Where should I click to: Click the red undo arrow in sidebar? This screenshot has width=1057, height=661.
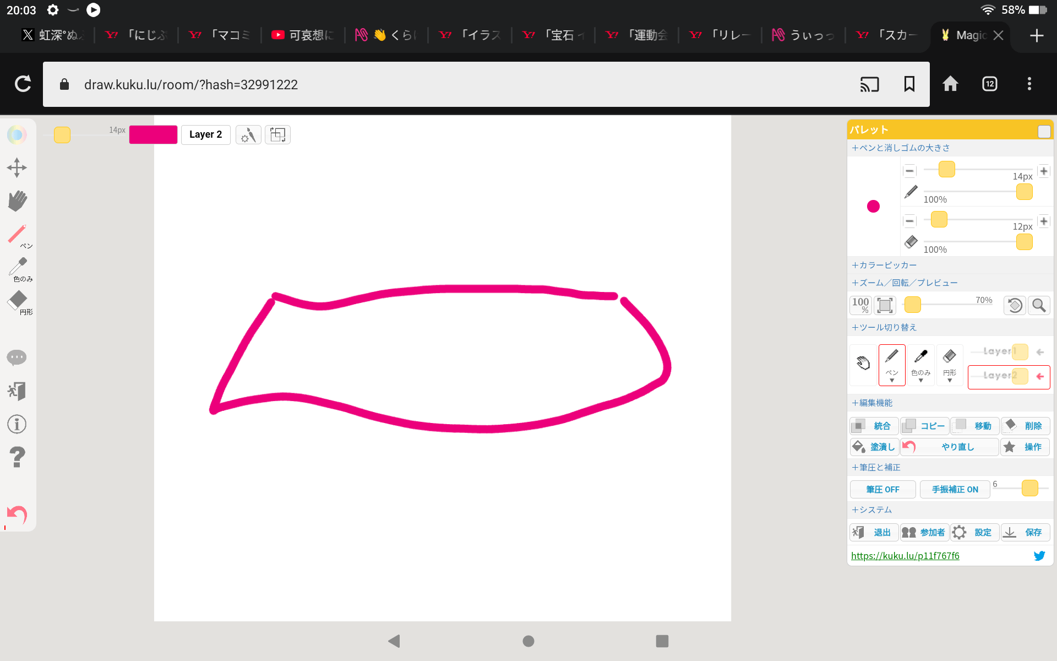(17, 514)
